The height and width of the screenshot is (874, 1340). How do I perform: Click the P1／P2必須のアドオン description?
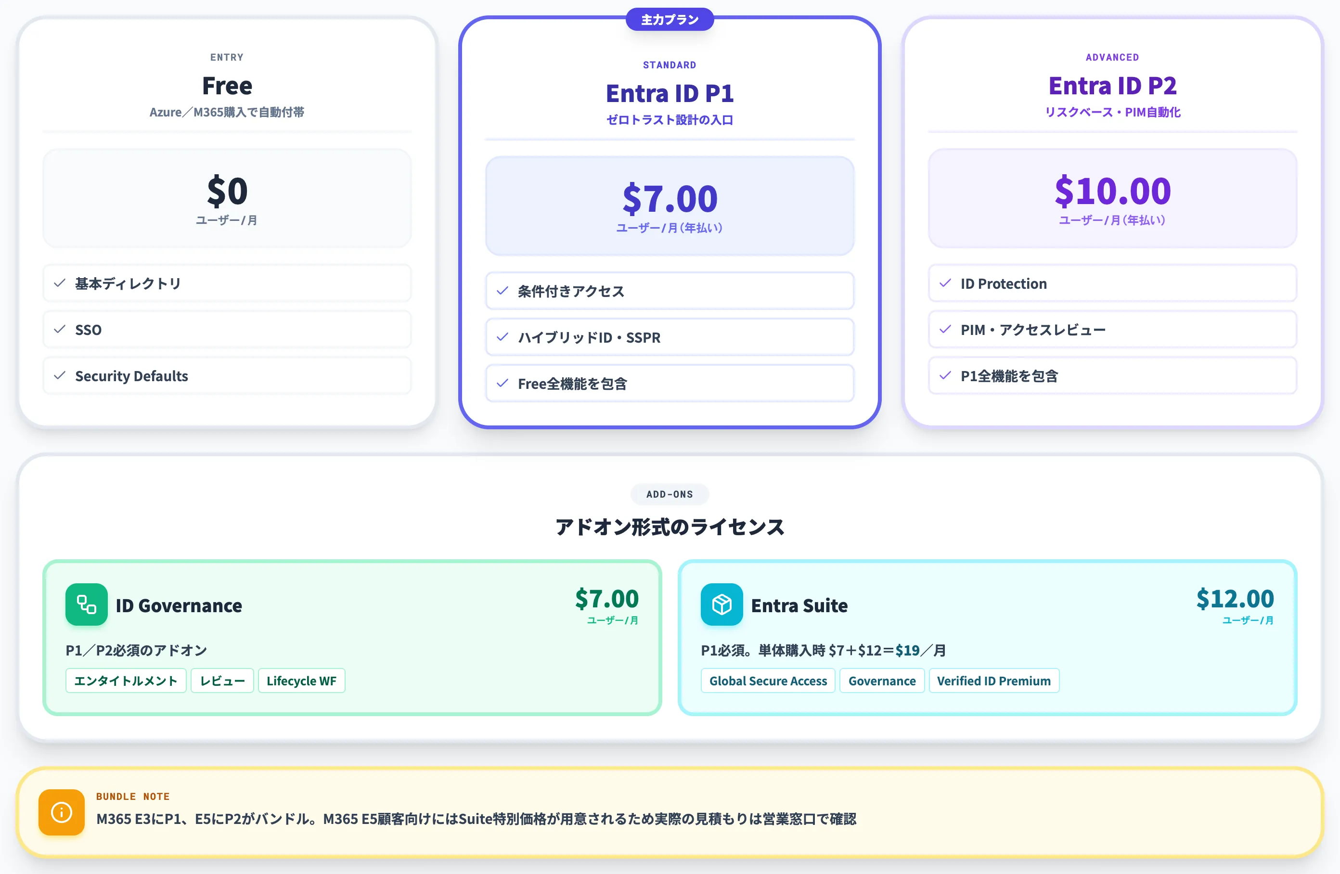136,650
